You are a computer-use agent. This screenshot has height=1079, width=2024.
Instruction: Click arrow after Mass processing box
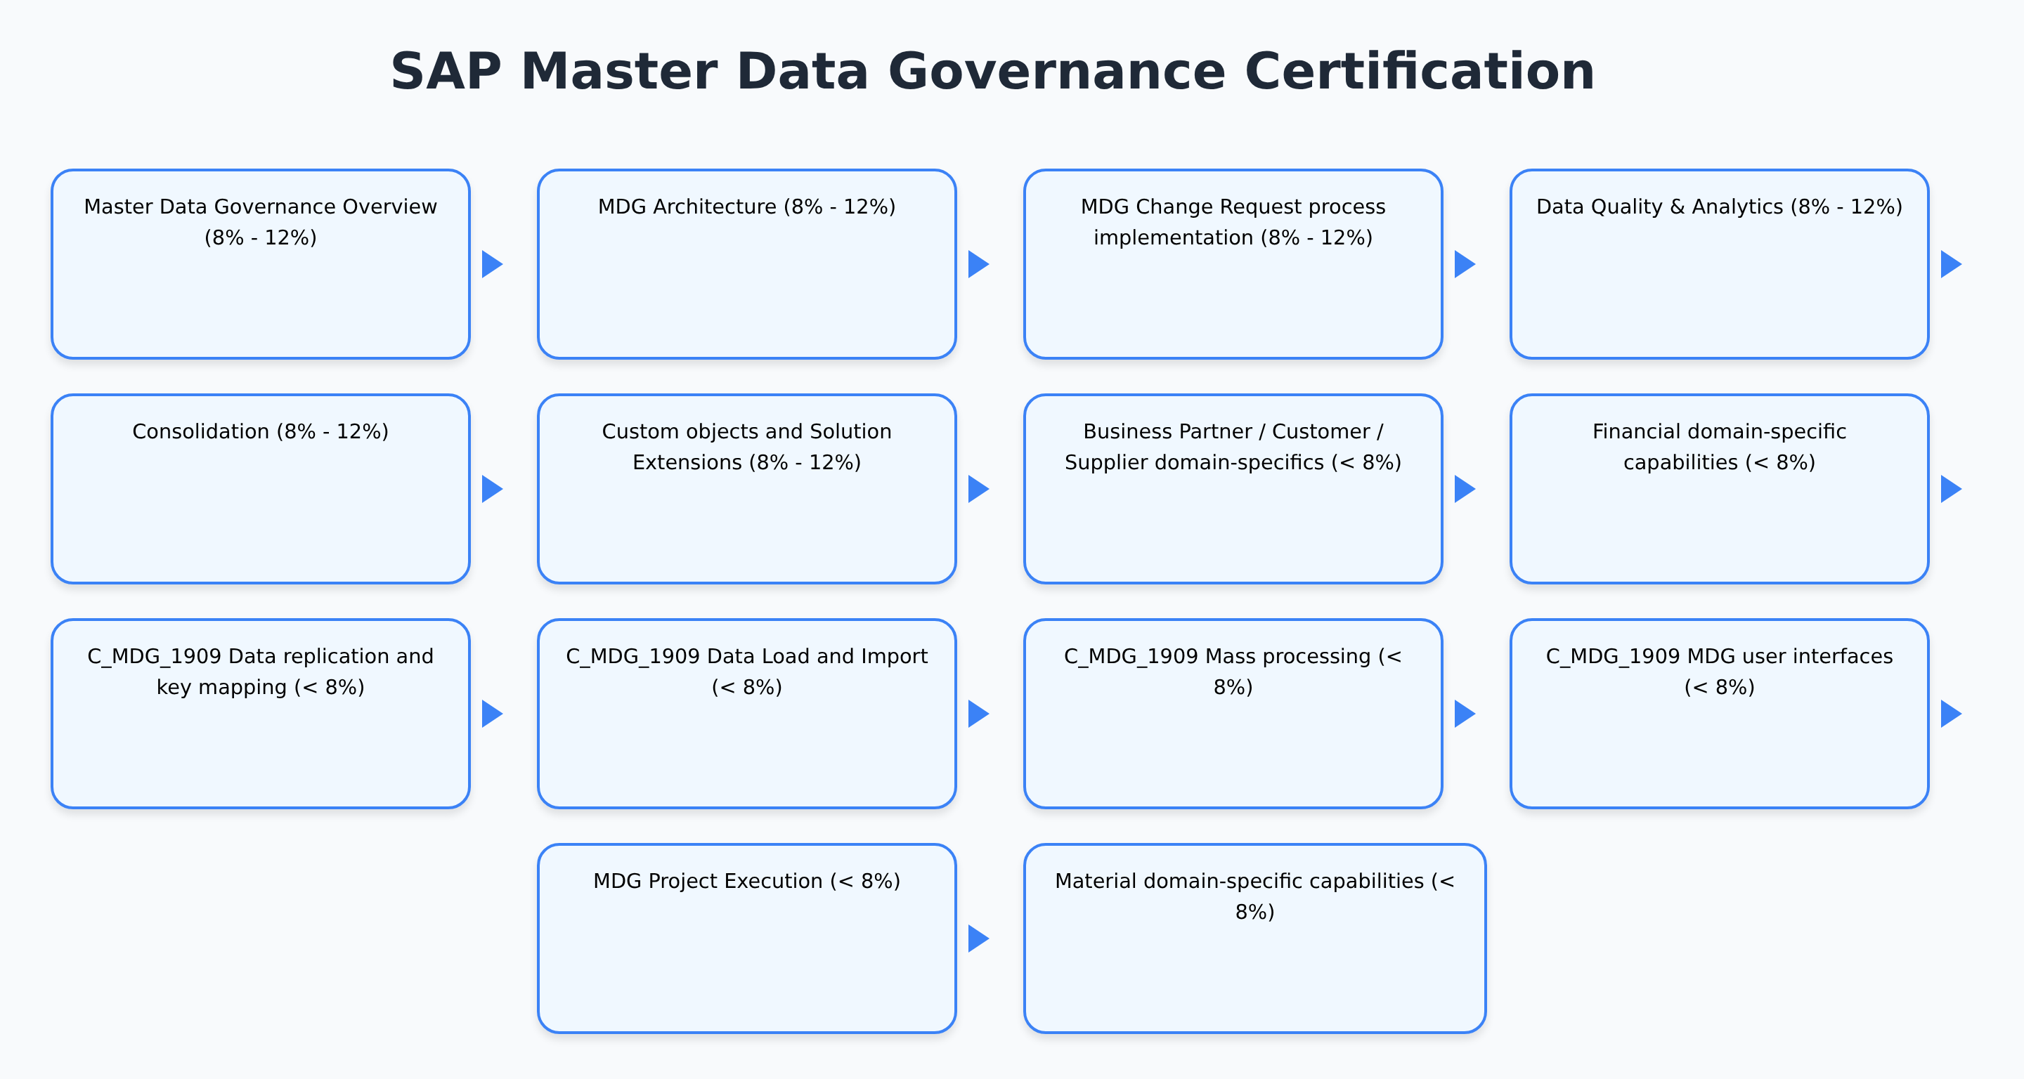point(1464,713)
